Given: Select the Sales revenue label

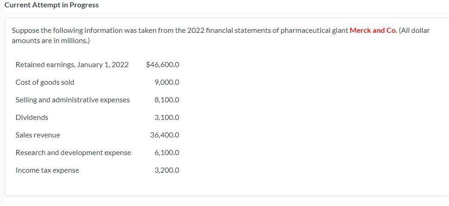Looking at the screenshot, I should click(x=38, y=135).
